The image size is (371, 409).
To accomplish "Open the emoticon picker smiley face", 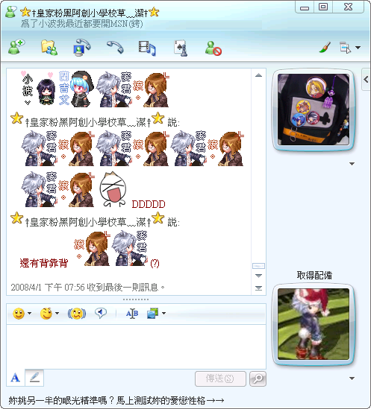I will pos(19,314).
